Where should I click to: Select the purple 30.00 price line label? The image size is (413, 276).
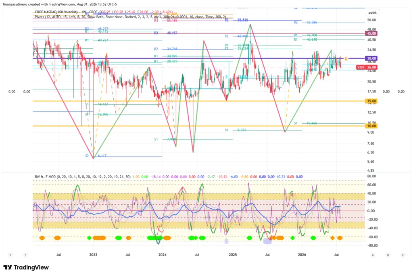tap(371, 58)
